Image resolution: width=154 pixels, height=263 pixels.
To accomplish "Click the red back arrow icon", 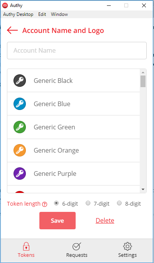I will click(x=12, y=30).
